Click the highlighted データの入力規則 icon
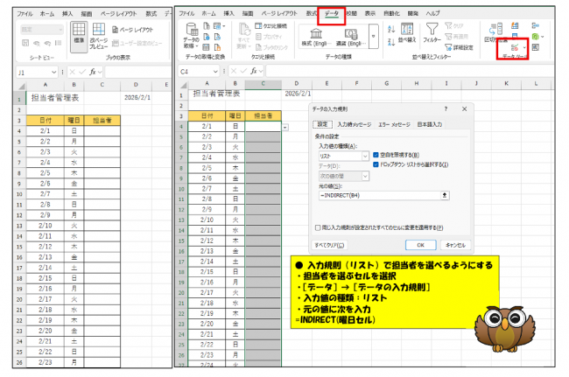This screenshot has height=377, width=569. coord(515,46)
